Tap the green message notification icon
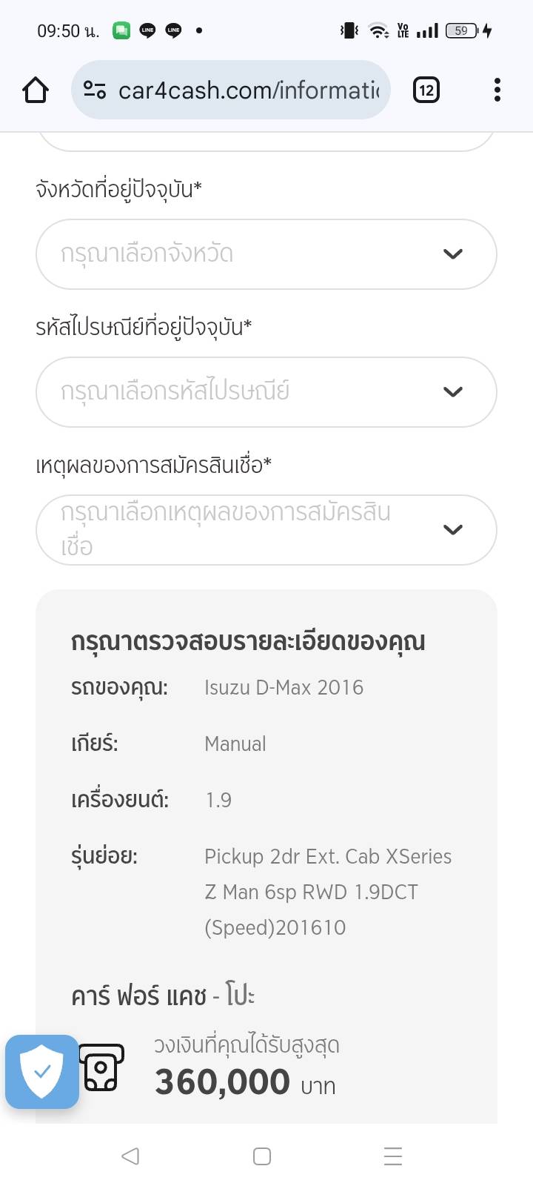This screenshot has width=533, height=1189. [121, 30]
